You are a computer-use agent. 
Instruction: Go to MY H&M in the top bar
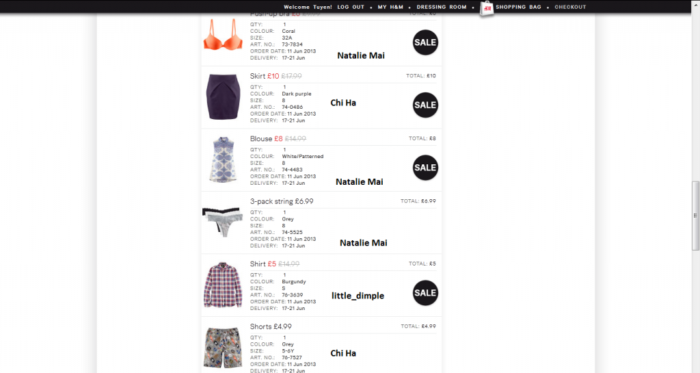pos(390,7)
